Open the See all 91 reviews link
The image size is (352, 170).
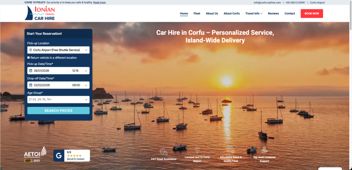[75, 159]
